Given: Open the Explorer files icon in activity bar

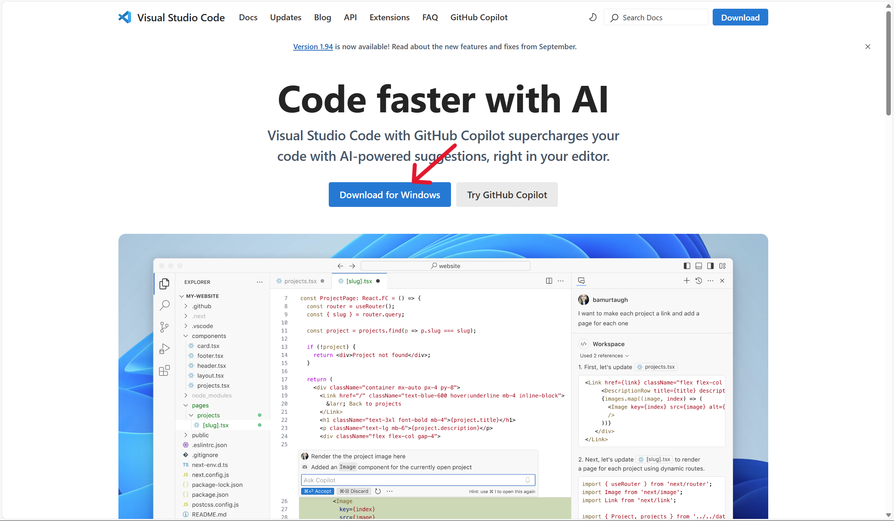Looking at the screenshot, I should [164, 284].
